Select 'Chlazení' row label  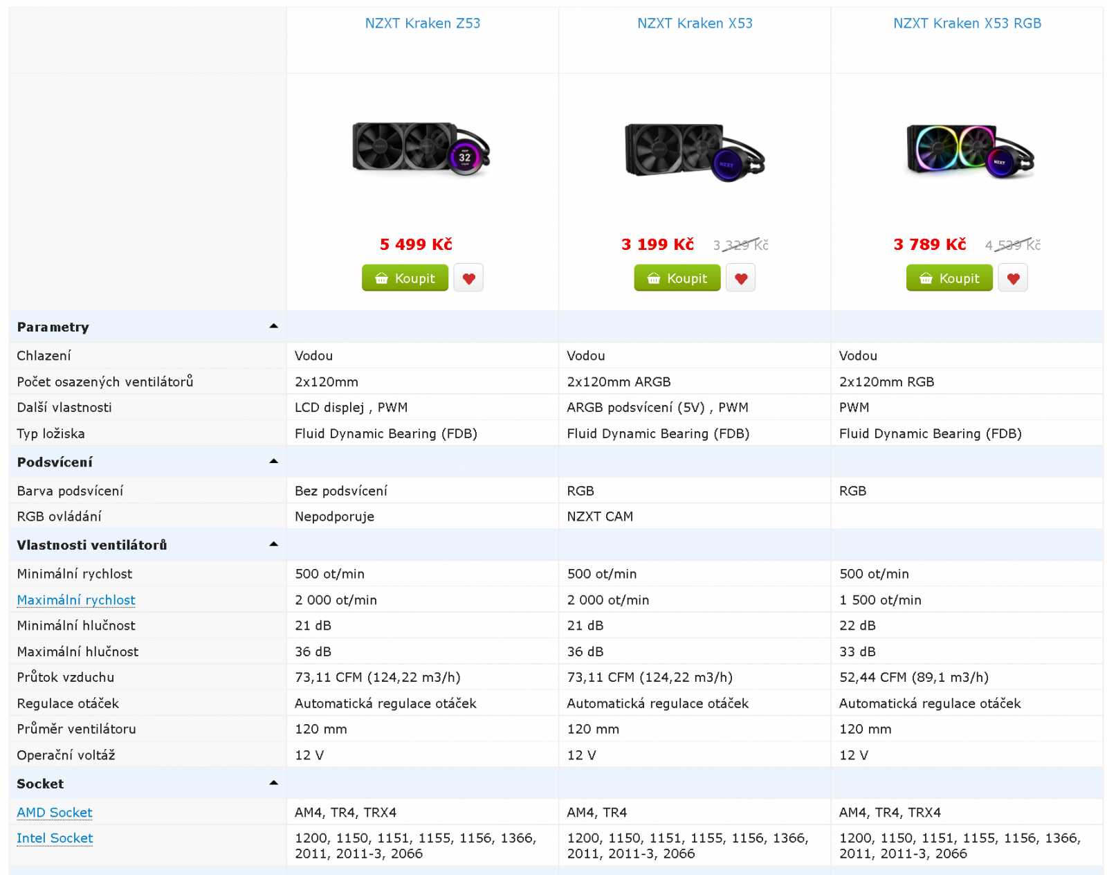[44, 356]
